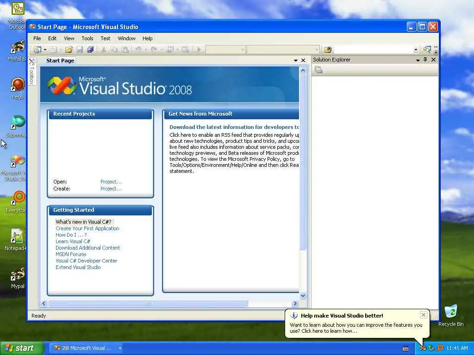Click the Save disk icon
Viewport: 474px width, 355px height.
[x=80, y=49]
